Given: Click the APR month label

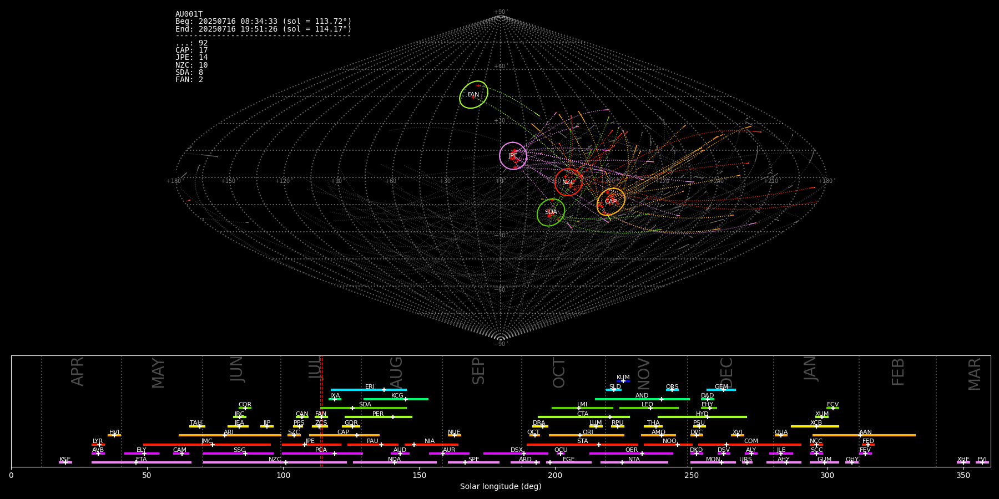Looking at the screenshot, I should [x=77, y=371].
